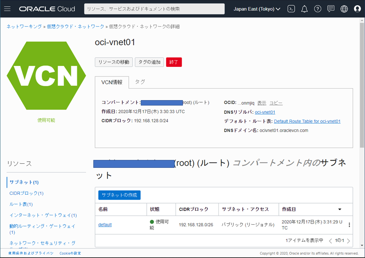Open the notifications bell
Screen dimensions: 365x258
click(x=304, y=9)
